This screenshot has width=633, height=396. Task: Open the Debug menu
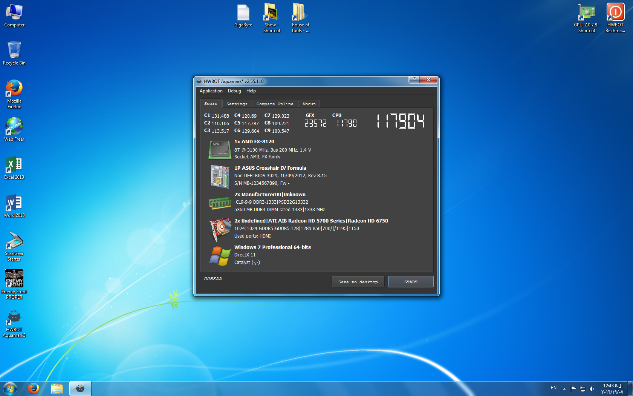point(234,91)
